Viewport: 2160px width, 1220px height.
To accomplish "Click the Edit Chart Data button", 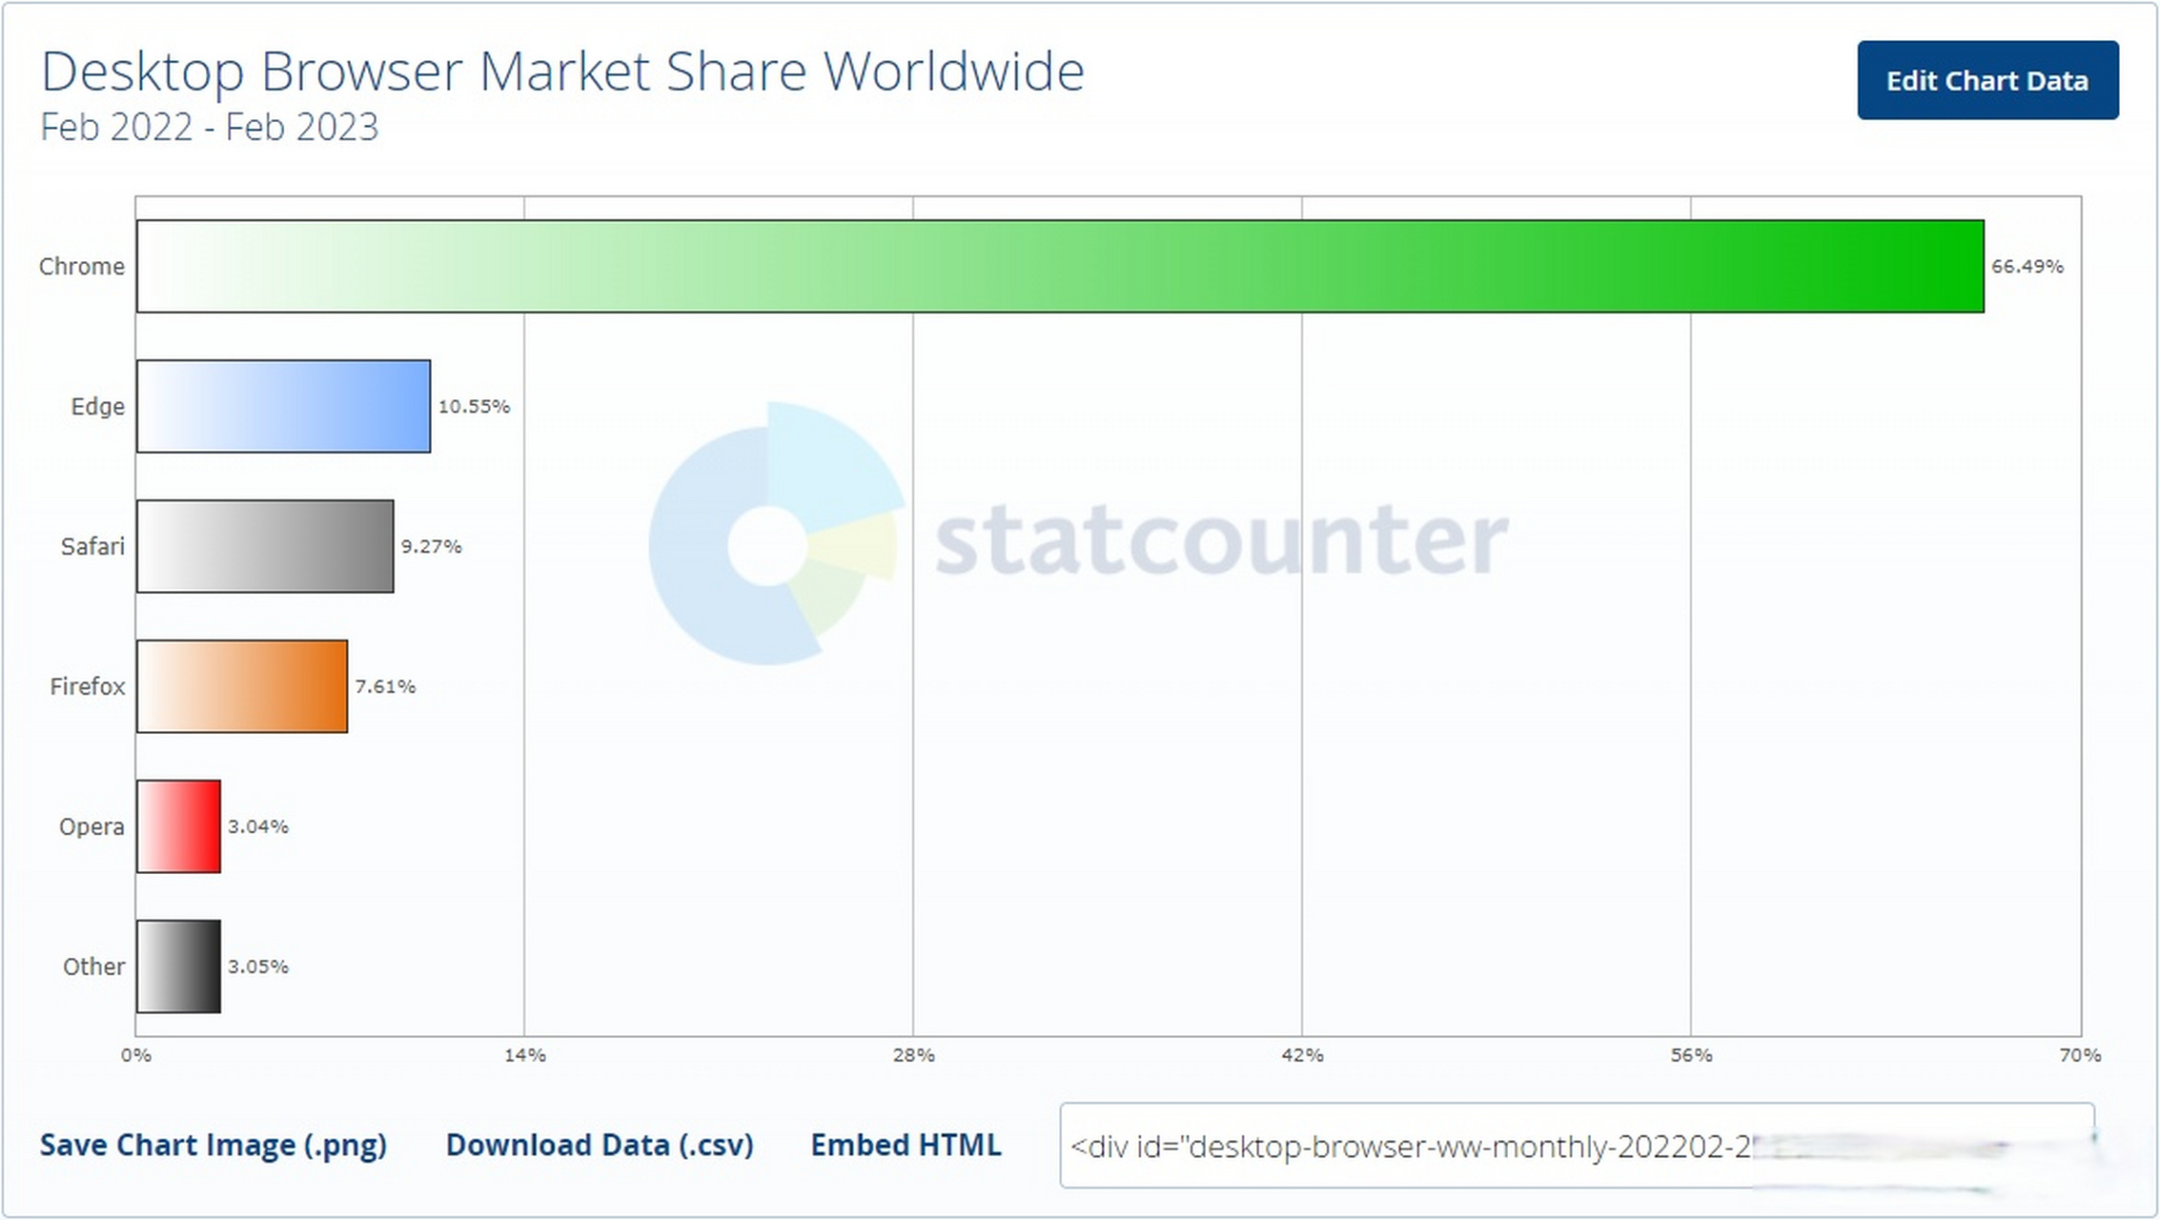I will (x=1987, y=80).
